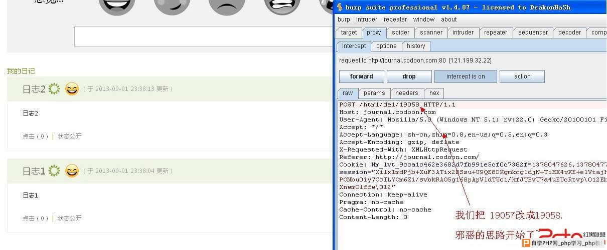Image resolution: width=607 pixels, height=250 pixels.
Task: Open the action button menu
Action: [522, 76]
